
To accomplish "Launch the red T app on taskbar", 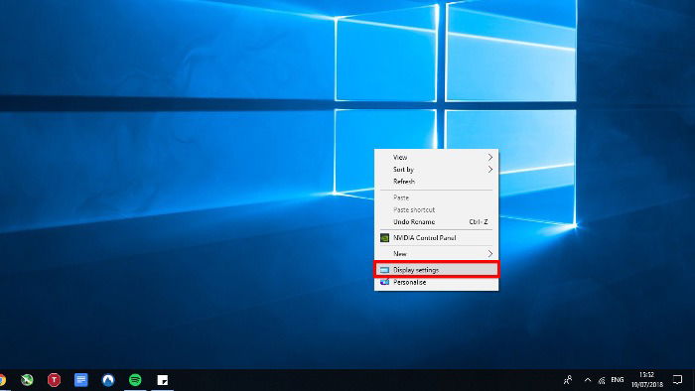I will (54, 380).
